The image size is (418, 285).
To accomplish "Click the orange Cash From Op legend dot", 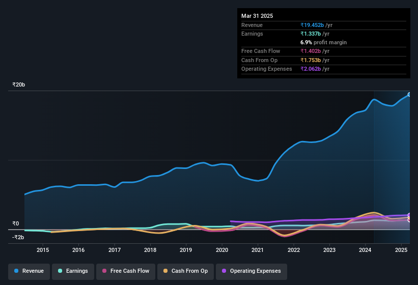I will 165,271.
